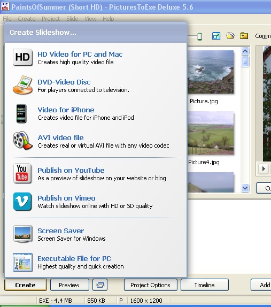Open the Project menu
Image resolution: width=271 pixels, height=307 pixels.
coord(51,19)
